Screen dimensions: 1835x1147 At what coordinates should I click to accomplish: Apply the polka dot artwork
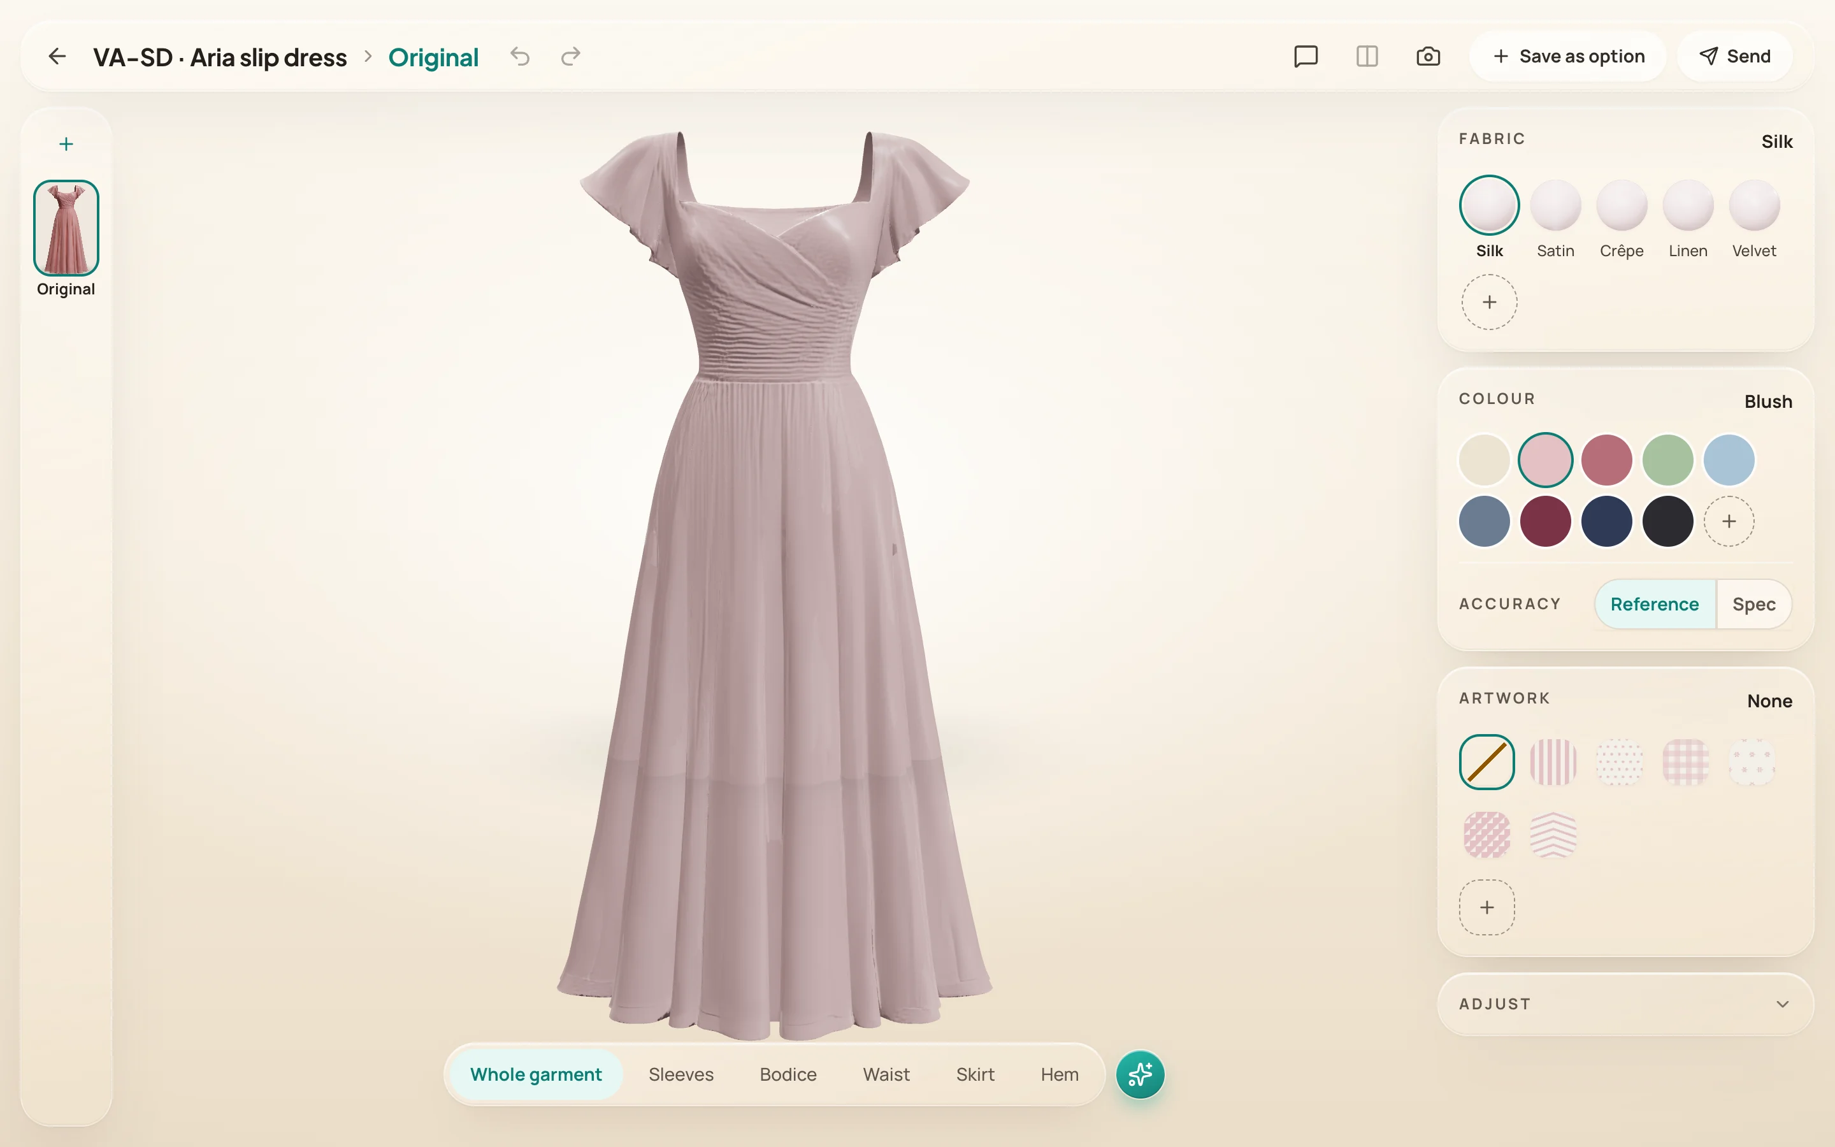1620,761
